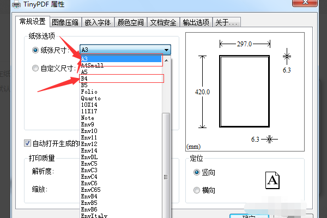
Task: Collapse the paper size combo box arrow
Action: point(166,50)
